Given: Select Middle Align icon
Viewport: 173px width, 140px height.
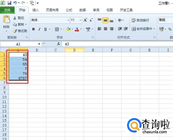Looking at the screenshot, I should pyautogui.click(x=106, y=20).
